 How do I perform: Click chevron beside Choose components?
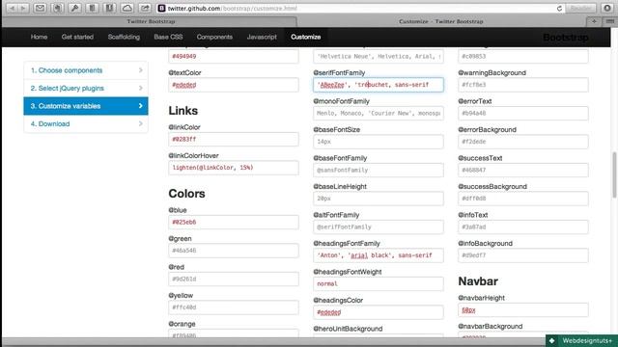click(141, 70)
